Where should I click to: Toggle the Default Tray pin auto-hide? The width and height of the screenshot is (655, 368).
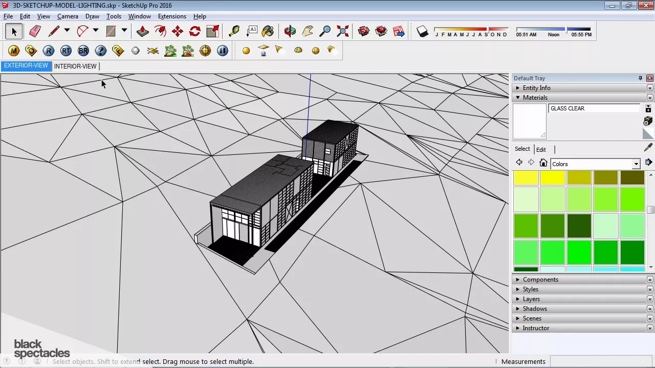pos(640,78)
